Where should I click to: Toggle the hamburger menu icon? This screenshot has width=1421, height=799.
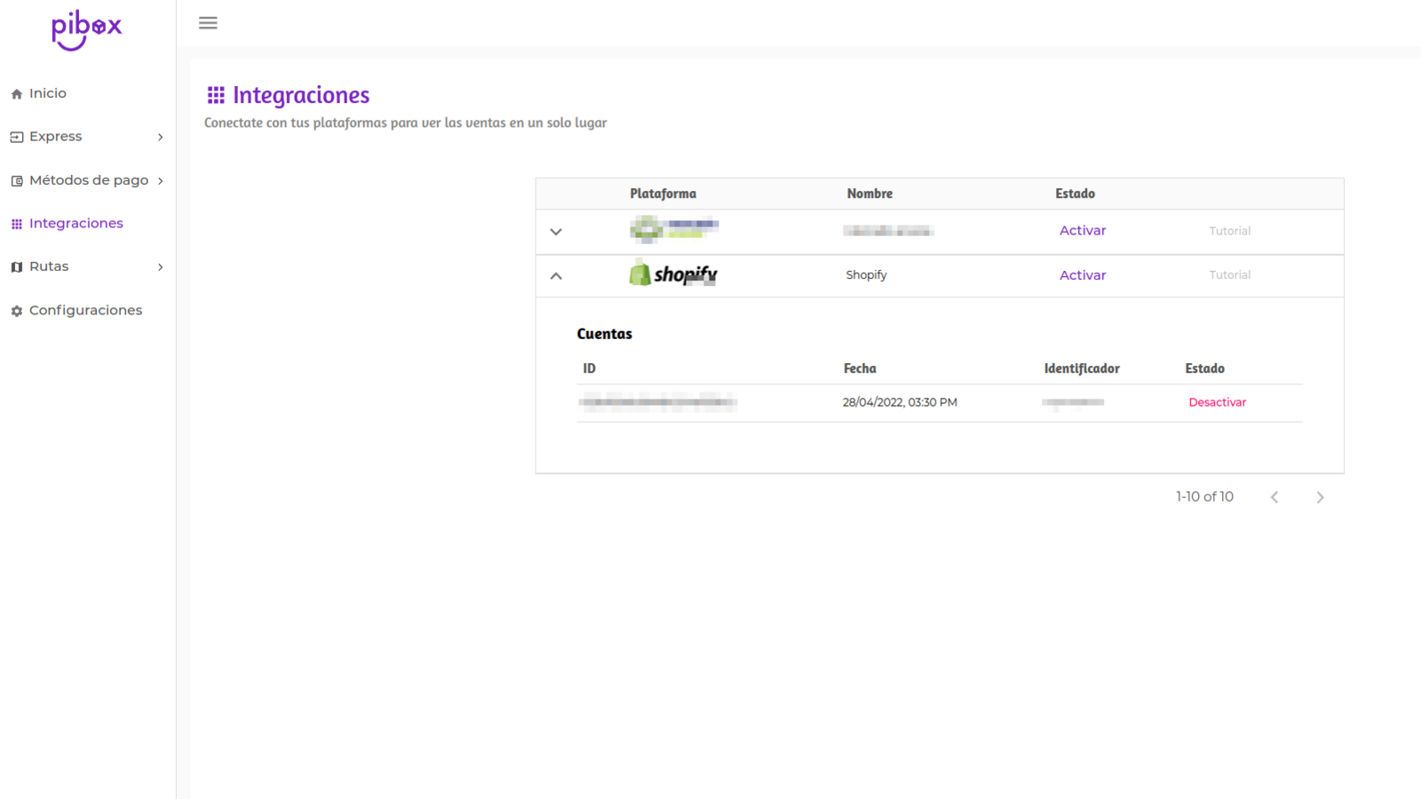click(208, 23)
